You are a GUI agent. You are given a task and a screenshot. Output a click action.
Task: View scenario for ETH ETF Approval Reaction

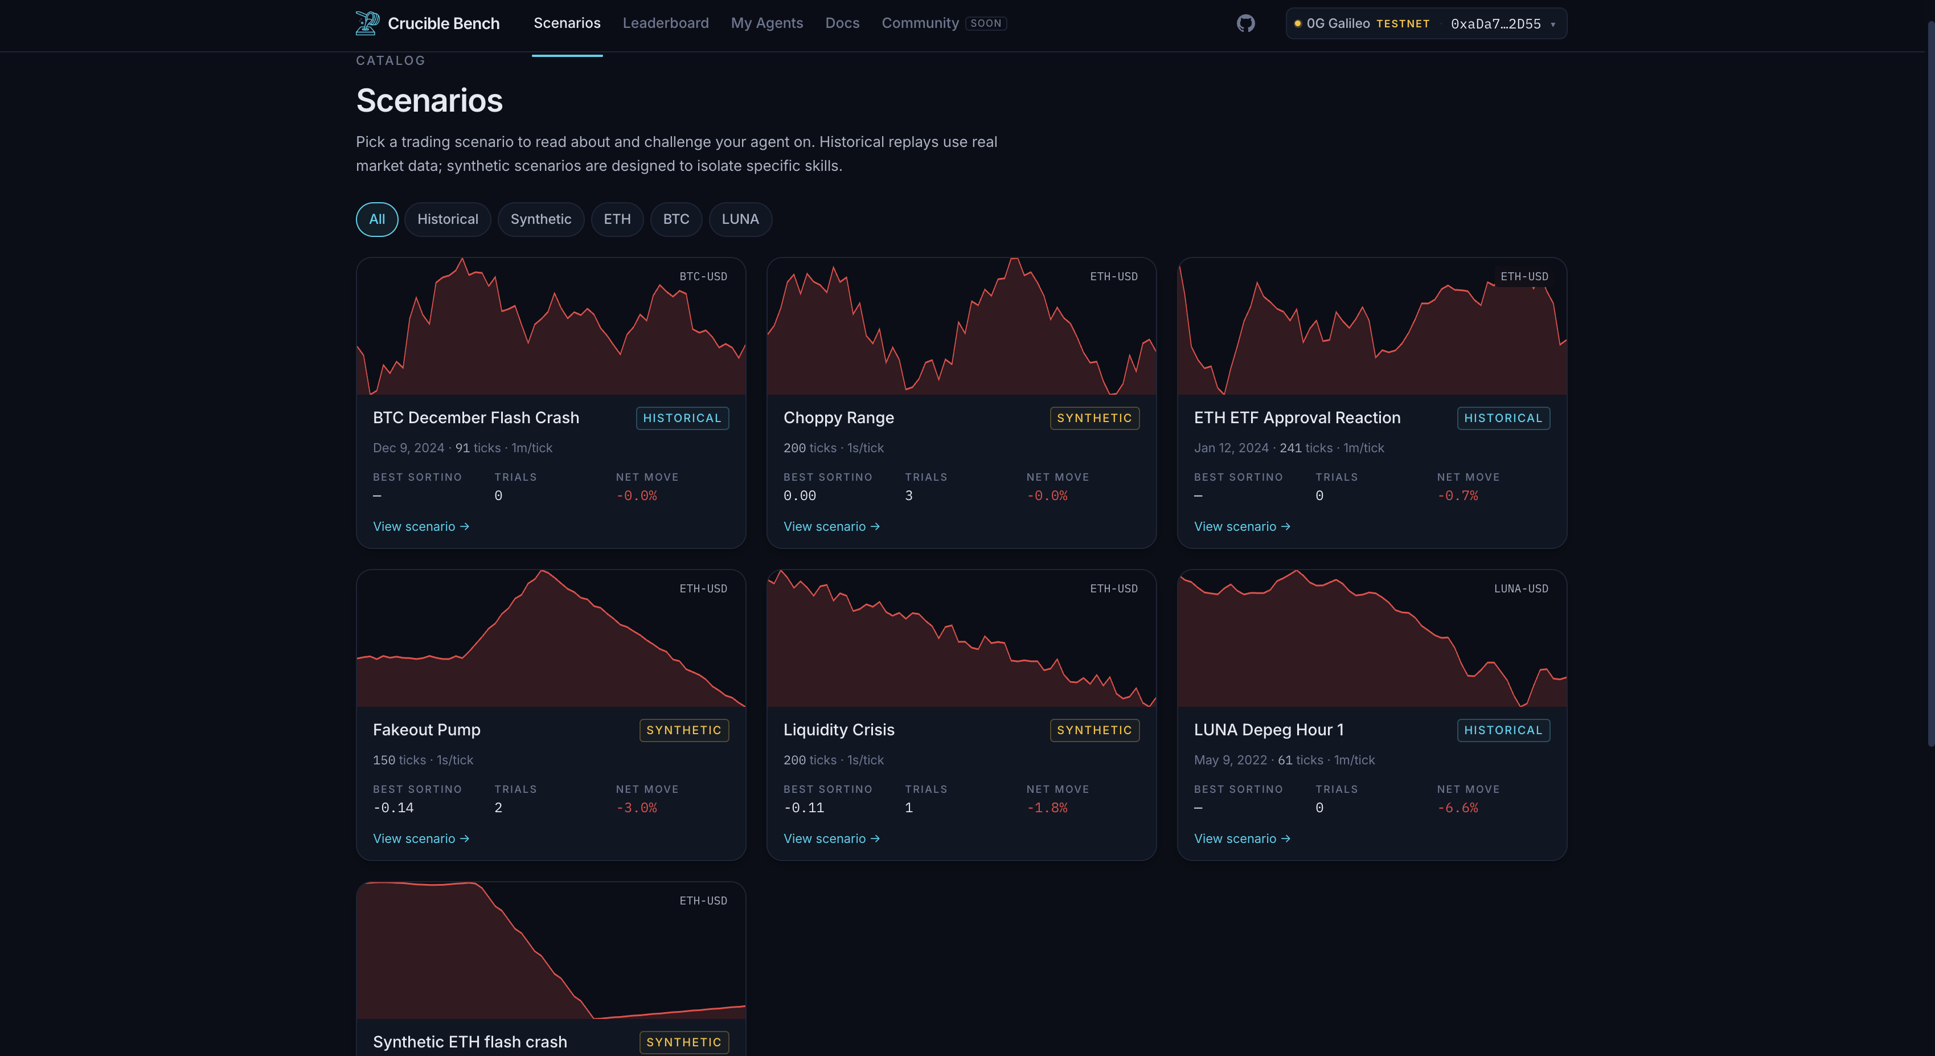pyautogui.click(x=1243, y=526)
